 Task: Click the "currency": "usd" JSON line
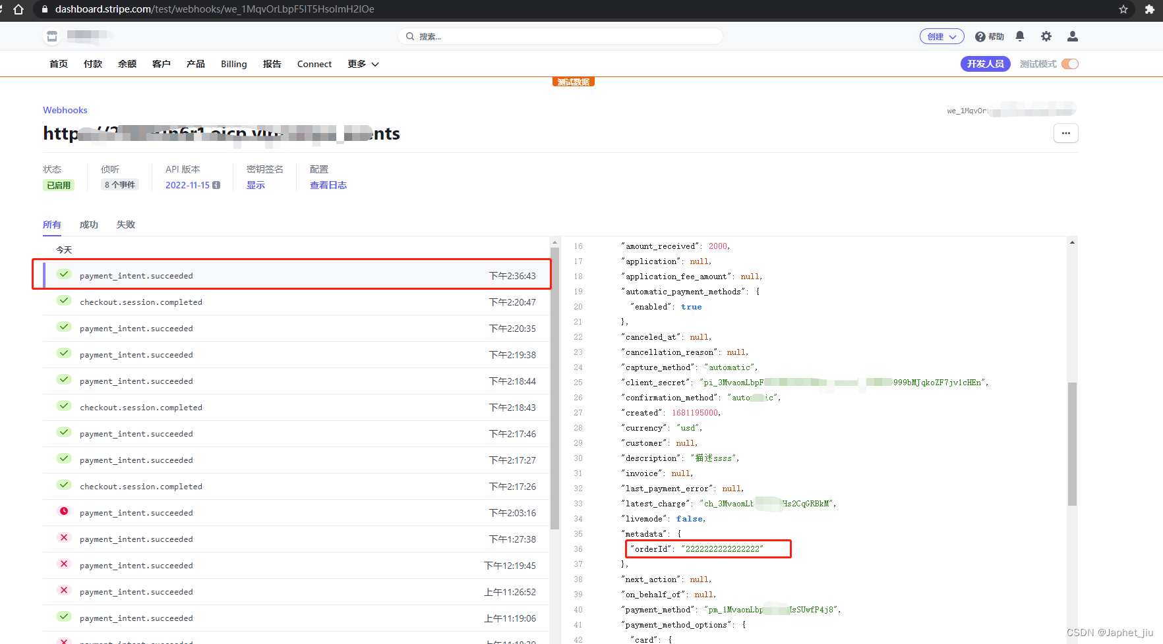pos(661,428)
